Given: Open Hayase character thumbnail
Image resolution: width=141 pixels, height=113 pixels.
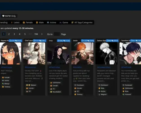Looking at the screenshot, I should pyautogui.click(x=10, y=53).
